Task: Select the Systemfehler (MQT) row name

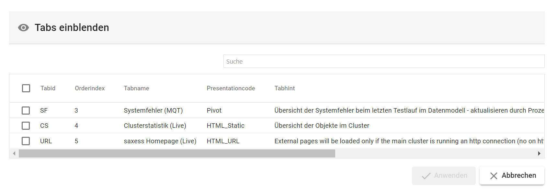Action: point(153,110)
